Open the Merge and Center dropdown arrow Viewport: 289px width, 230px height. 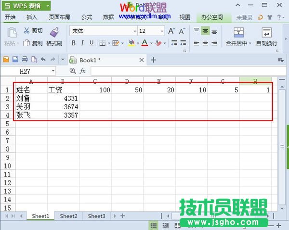pyautogui.click(x=250, y=43)
